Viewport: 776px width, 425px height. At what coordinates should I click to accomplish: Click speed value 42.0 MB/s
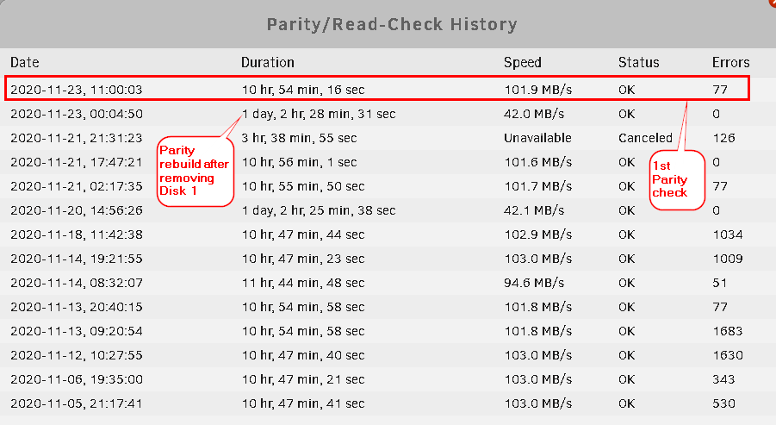pyautogui.click(x=534, y=114)
